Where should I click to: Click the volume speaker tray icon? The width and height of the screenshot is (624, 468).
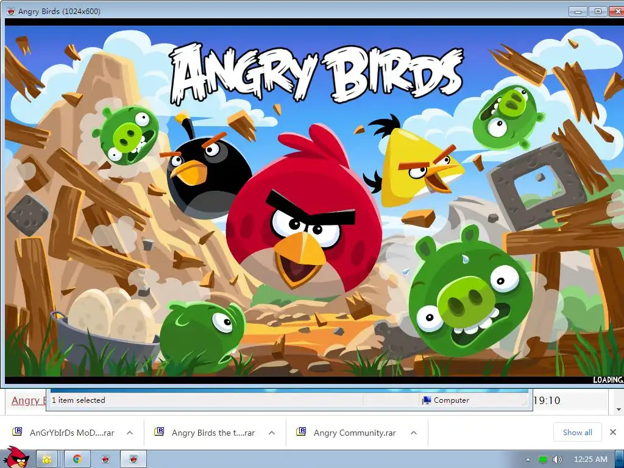pyautogui.click(x=558, y=459)
